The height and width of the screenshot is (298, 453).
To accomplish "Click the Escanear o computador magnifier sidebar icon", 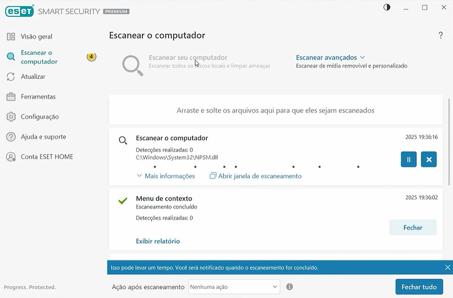I will 11,57.
